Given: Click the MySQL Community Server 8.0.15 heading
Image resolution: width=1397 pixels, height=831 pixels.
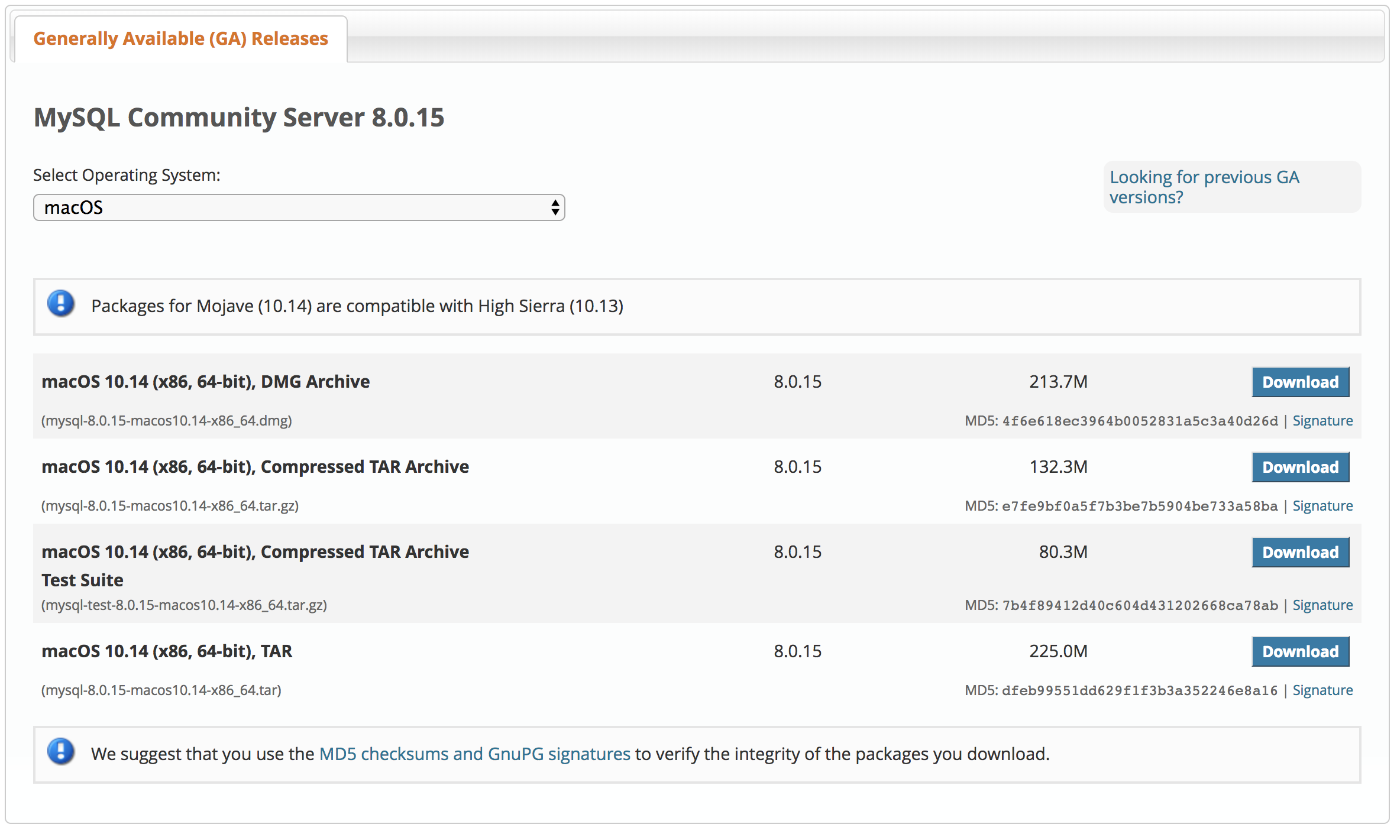Looking at the screenshot, I should tap(239, 117).
